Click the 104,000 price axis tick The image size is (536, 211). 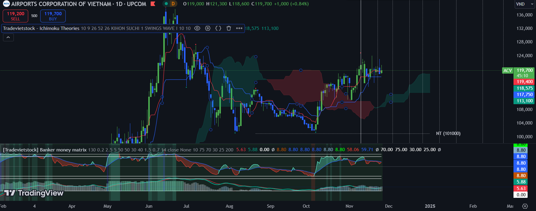pos(524,123)
